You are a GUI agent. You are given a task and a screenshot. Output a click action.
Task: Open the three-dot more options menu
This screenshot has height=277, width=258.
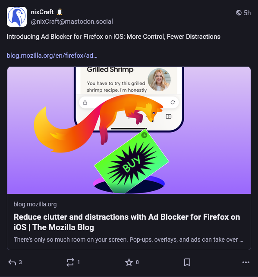pyautogui.click(x=246, y=262)
